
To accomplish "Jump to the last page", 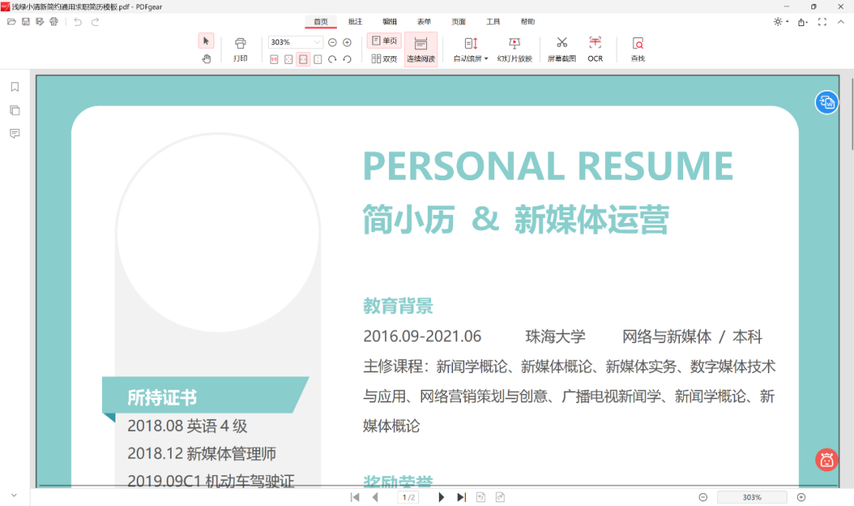I will (461, 497).
